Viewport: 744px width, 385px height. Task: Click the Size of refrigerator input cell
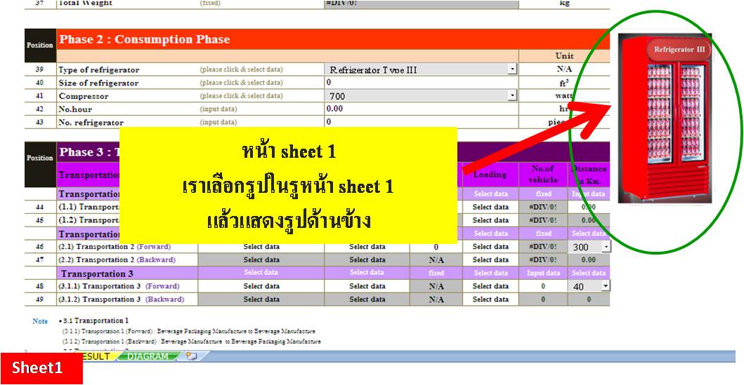coord(422,83)
